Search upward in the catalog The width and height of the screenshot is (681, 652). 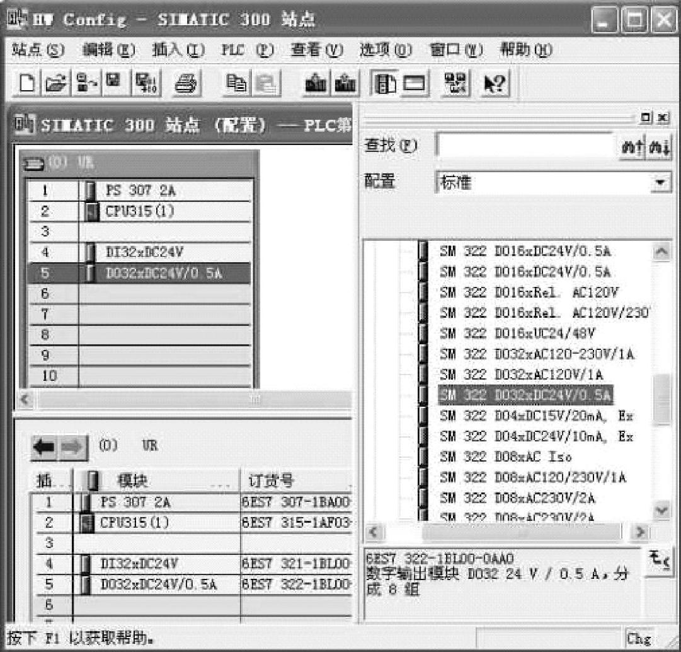point(632,147)
